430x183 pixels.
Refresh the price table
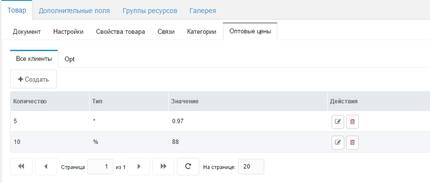click(188, 166)
